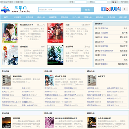
Task: Open 超级兵王 in the 都市小说 list
Action: click(x=91, y=99)
